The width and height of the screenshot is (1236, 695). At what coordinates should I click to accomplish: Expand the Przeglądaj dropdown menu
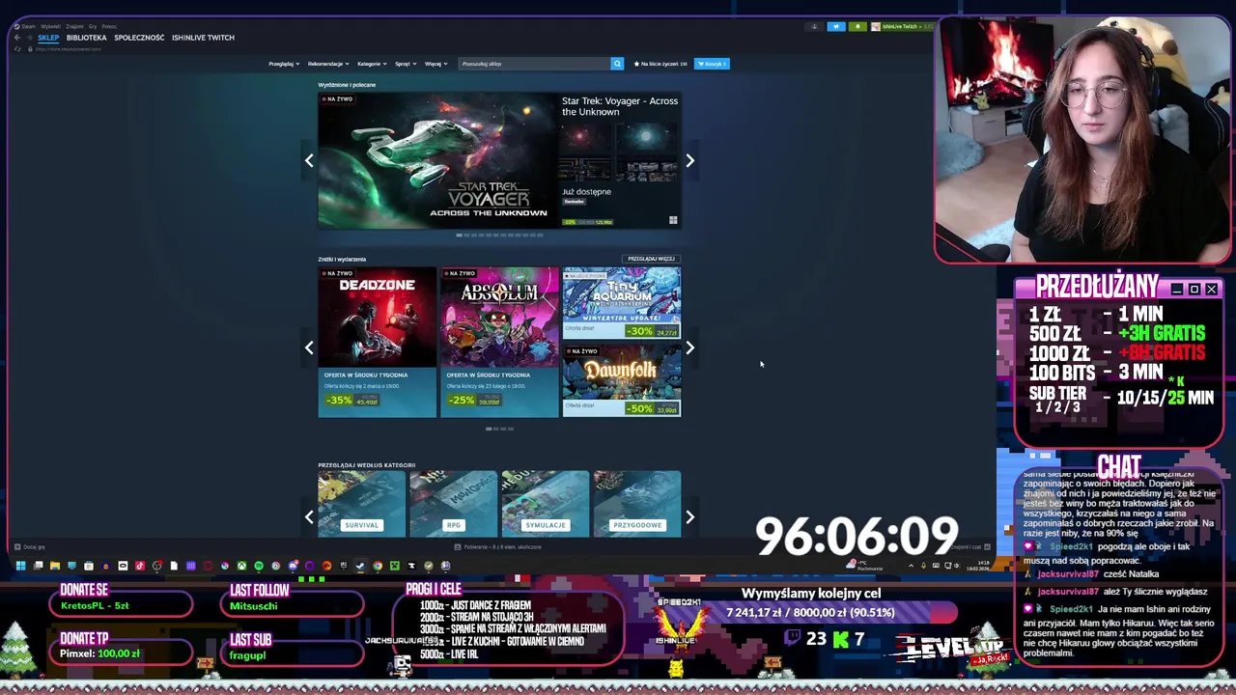pos(284,64)
